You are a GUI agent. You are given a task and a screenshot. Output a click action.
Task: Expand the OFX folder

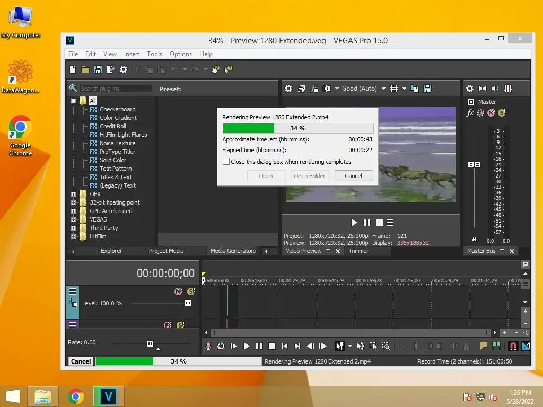click(73, 194)
